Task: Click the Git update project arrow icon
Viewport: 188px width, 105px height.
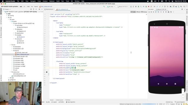Action: point(157,6)
